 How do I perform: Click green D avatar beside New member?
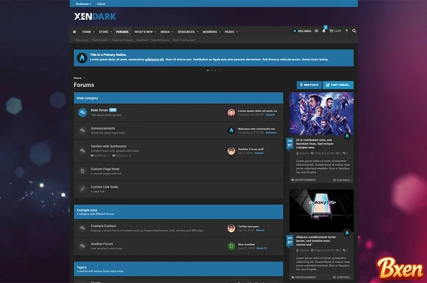[x=231, y=246]
